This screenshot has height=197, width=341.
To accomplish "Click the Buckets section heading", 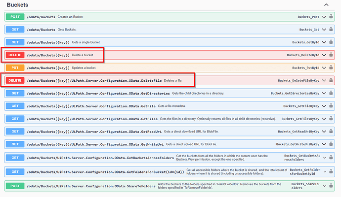I will [x=17, y=5].
